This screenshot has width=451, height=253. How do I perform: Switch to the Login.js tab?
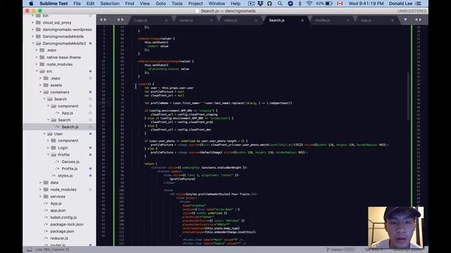pyautogui.click(x=141, y=20)
